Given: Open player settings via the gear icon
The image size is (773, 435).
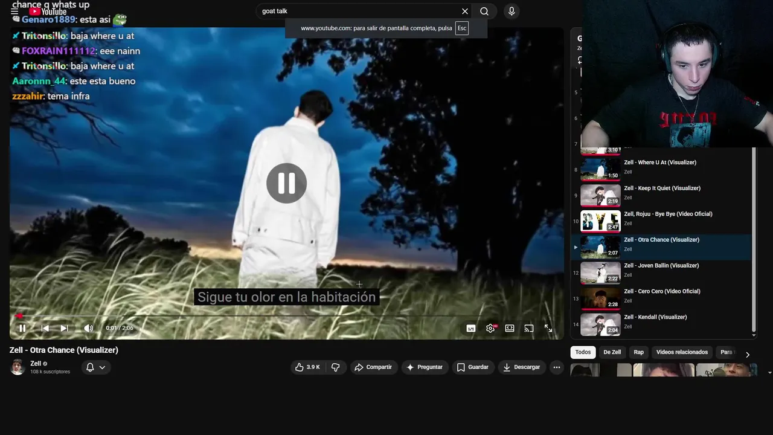Looking at the screenshot, I should pos(490,328).
